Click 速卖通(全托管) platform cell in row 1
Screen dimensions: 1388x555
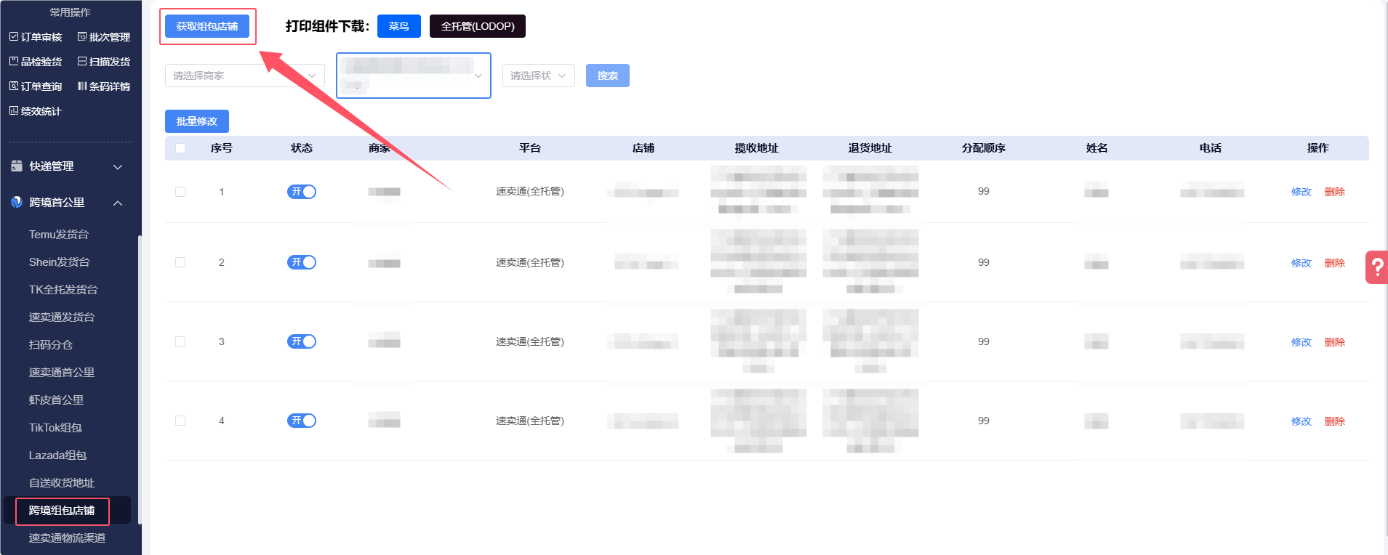530,192
